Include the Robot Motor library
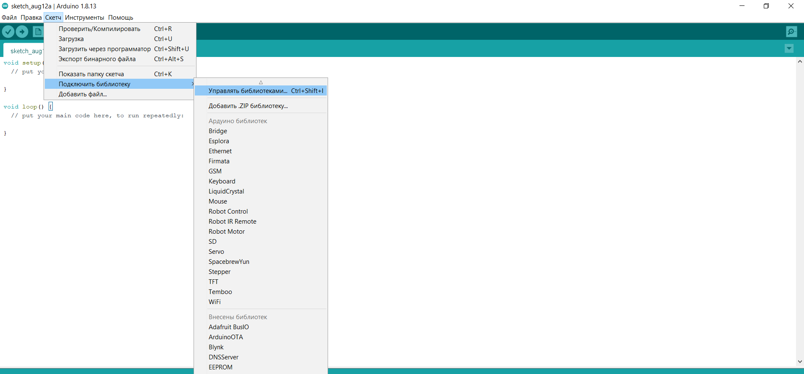Viewport: 804px width, 374px height. pyautogui.click(x=261, y=232)
